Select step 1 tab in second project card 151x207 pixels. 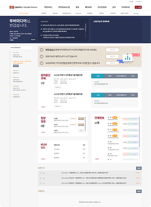tap(98, 95)
